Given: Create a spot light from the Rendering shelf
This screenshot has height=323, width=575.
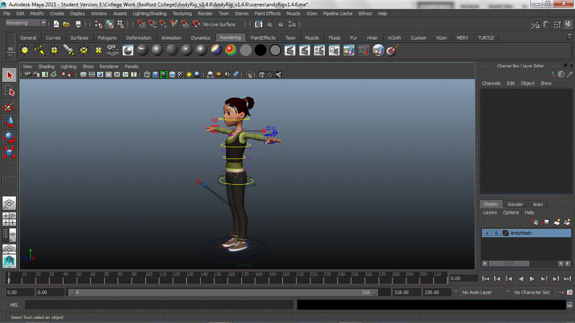Looking at the screenshot, I should click(x=69, y=50).
